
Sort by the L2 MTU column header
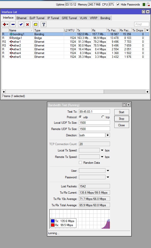[70, 30]
